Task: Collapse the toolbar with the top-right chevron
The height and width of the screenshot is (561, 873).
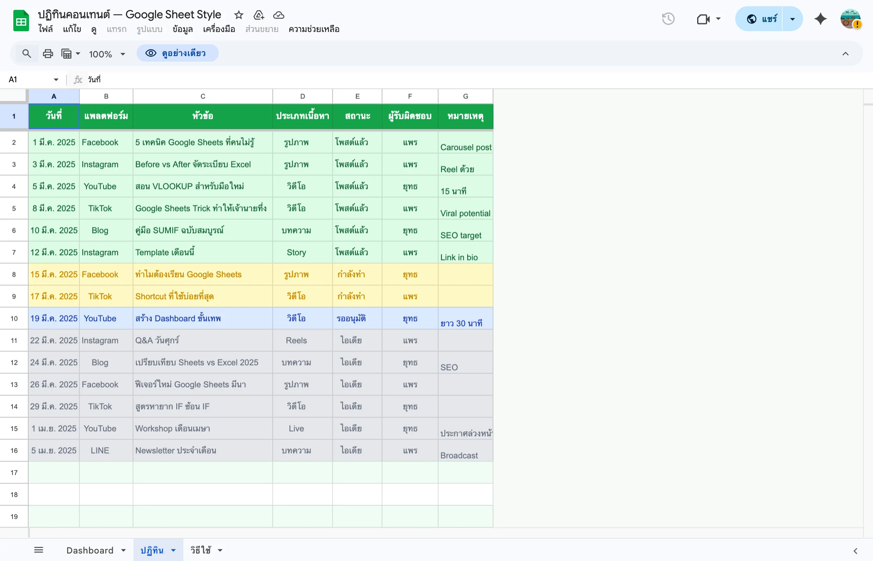Action: [x=846, y=53]
